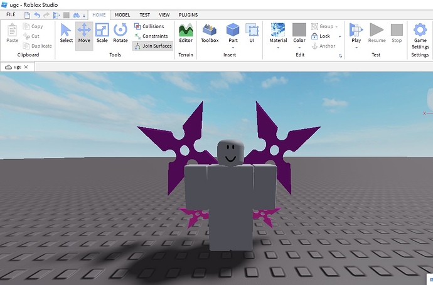Choose the Select arrow tool
The width and height of the screenshot is (433, 285).
click(67, 33)
